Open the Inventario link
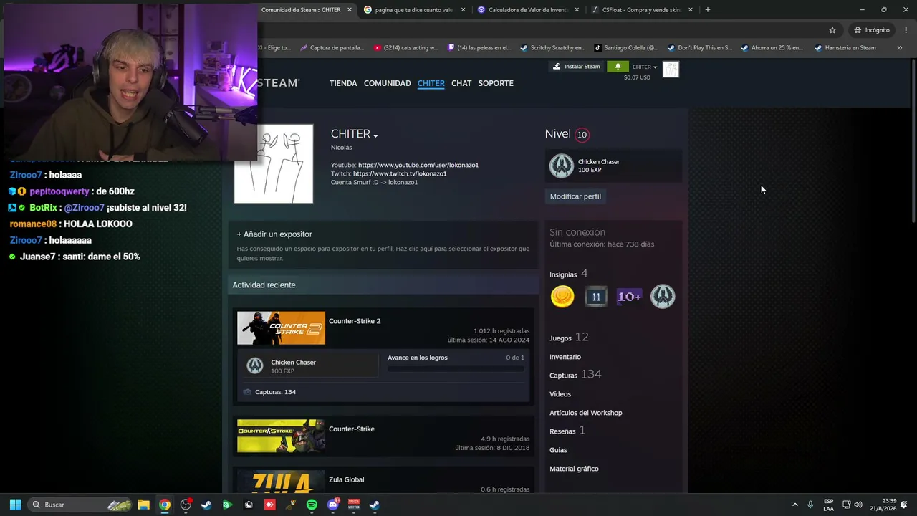Image resolution: width=917 pixels, height=516 pixels. [565, 357]
